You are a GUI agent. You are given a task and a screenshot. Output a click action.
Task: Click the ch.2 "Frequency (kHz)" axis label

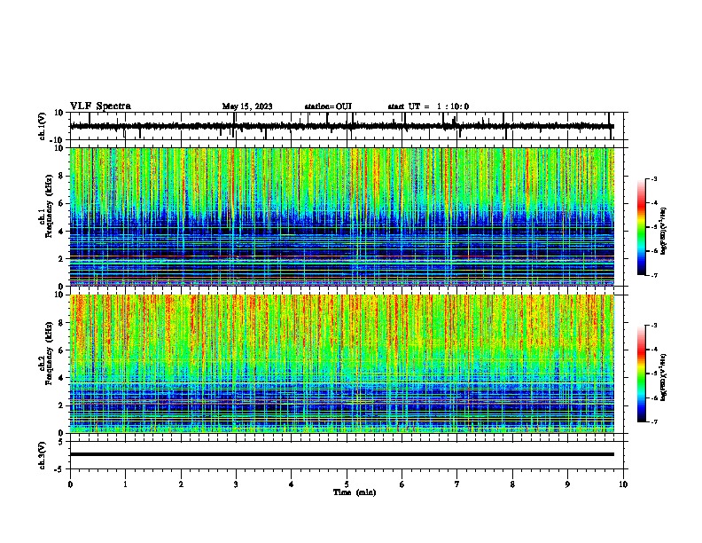pyautogui.click(x=49, y=353)
